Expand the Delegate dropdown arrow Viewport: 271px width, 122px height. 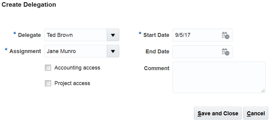click(x=113, y=35)
